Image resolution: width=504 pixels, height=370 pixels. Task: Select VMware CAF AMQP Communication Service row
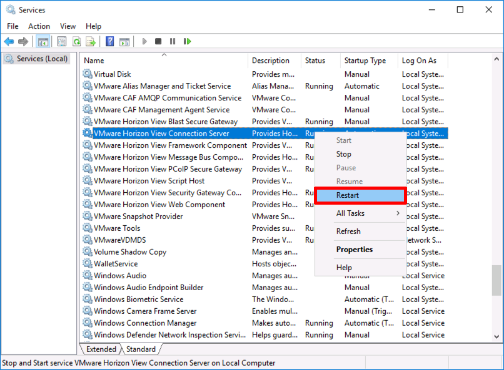[264, 98]
